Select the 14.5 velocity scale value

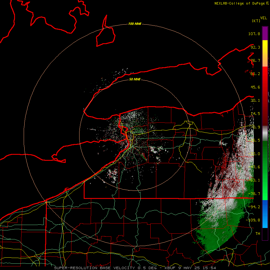(255, 114)
